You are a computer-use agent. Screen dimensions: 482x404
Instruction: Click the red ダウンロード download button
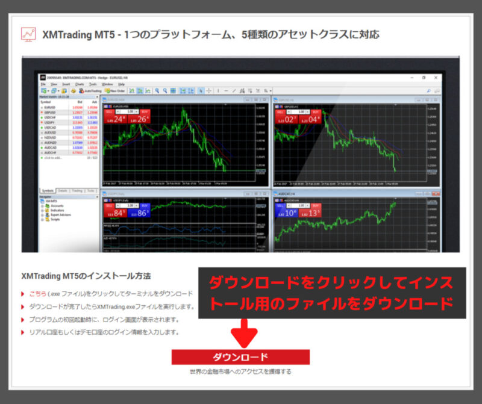click(x=240, y=357)
